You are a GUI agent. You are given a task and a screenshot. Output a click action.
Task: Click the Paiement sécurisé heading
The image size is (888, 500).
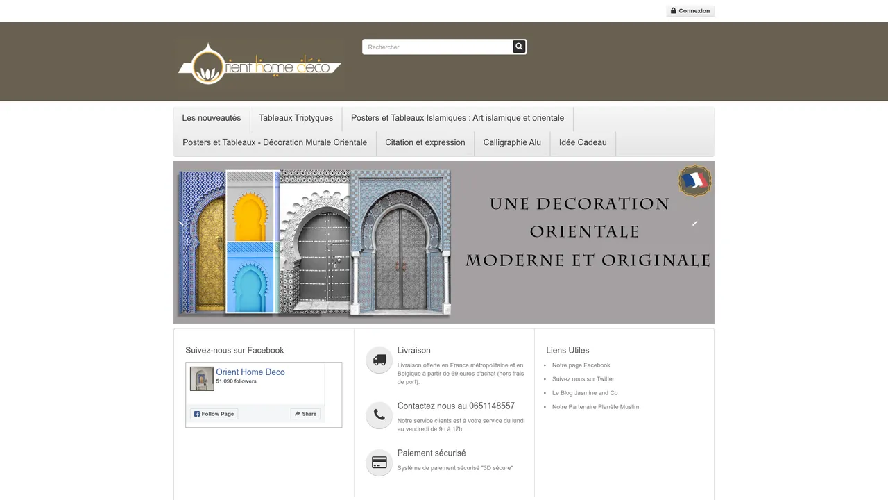432,453
